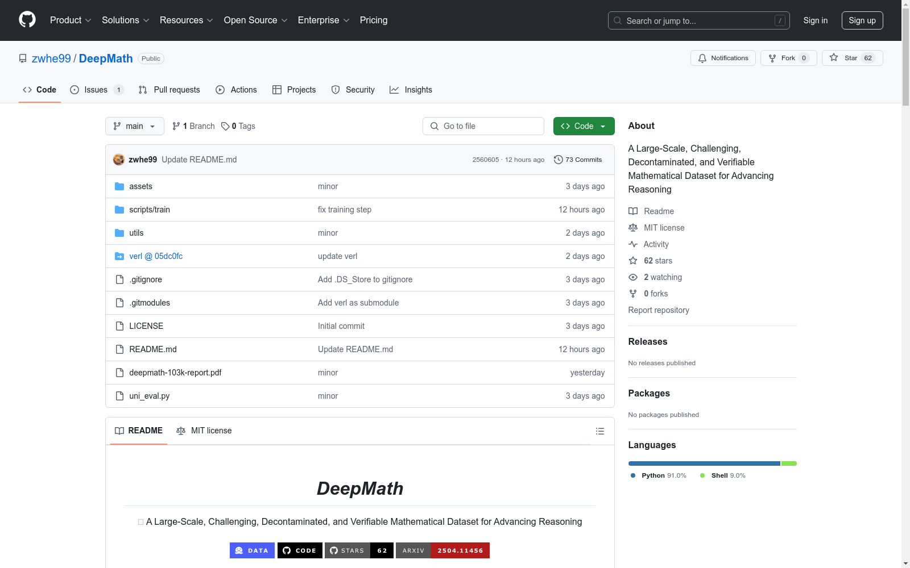This screenshot has height=568, width=910.
Task: Open the Insights tab
Action: 411,90
